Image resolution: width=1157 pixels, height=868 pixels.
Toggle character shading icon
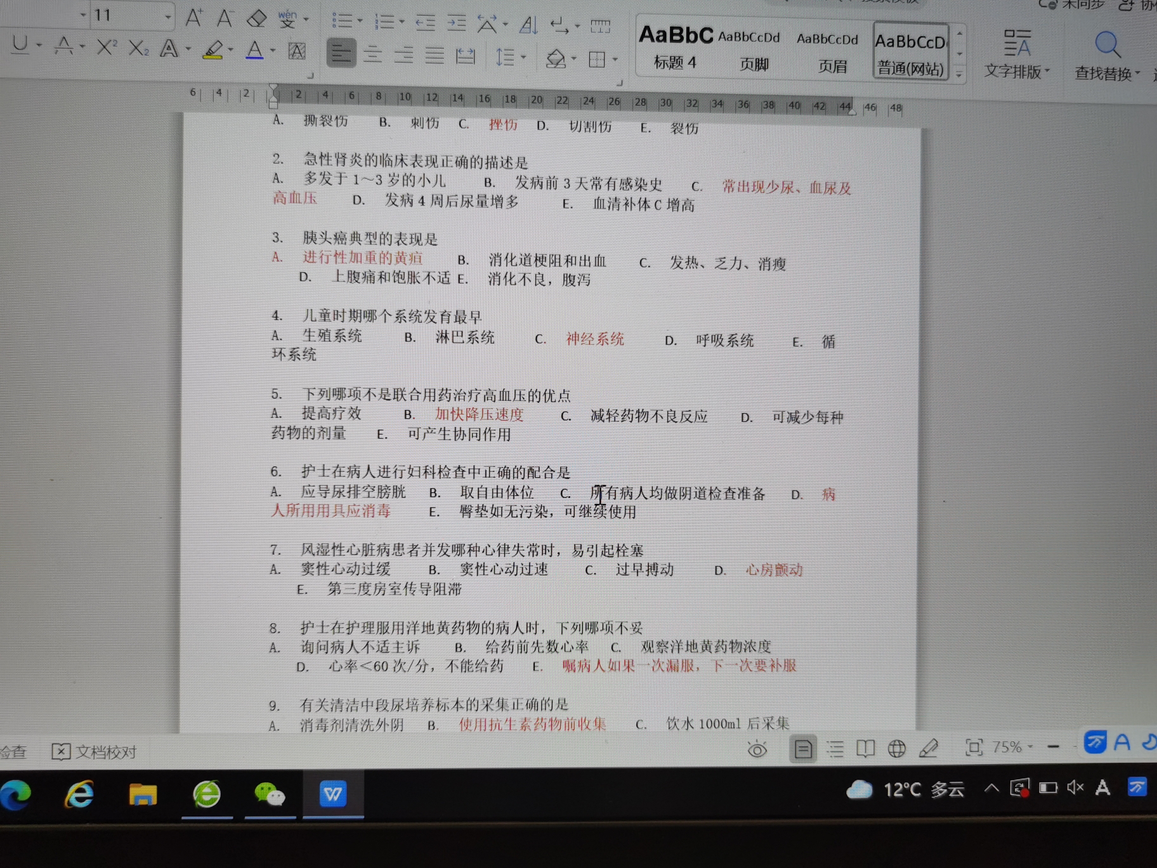tap(297, 51)
